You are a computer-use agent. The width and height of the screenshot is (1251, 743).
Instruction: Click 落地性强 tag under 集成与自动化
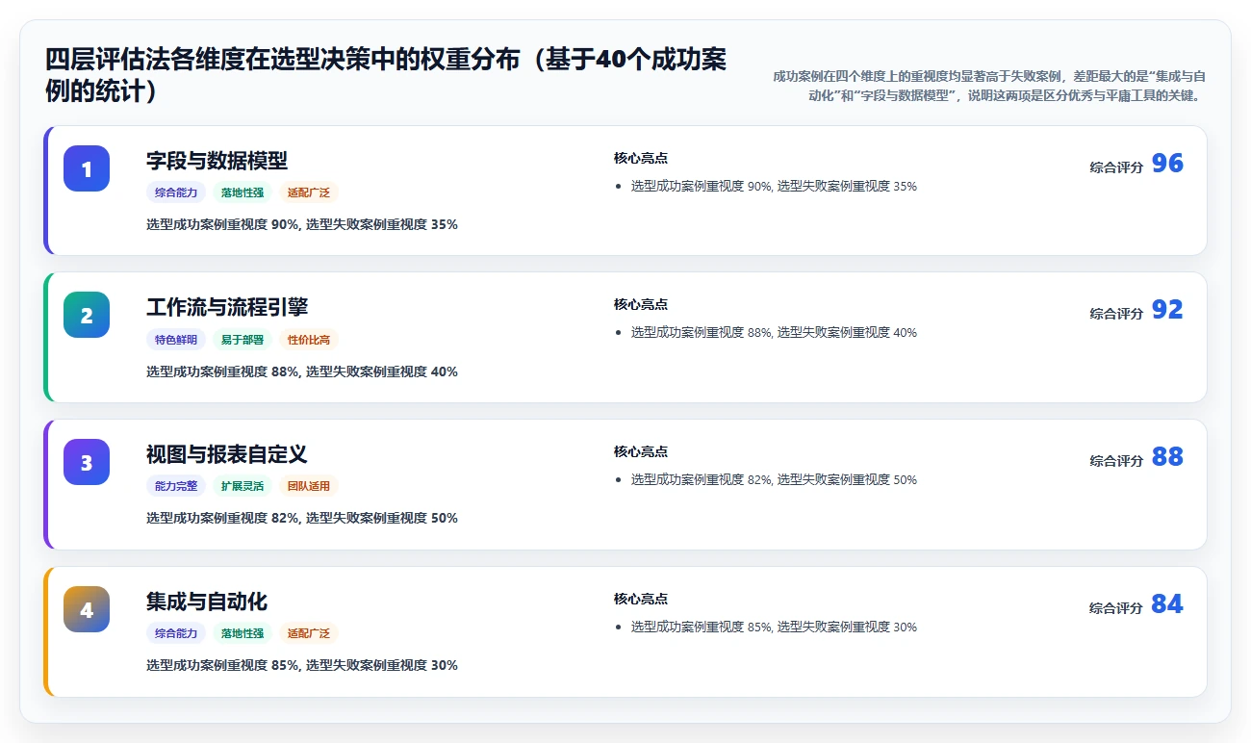243,633
